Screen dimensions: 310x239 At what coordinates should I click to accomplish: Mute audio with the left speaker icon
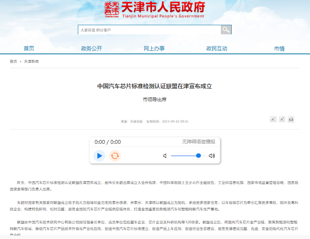coord(165,156)
